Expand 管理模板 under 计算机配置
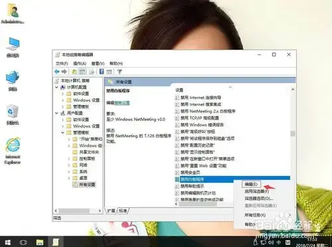Viewport: 332px width, 247px height. [x=62, y=107]
